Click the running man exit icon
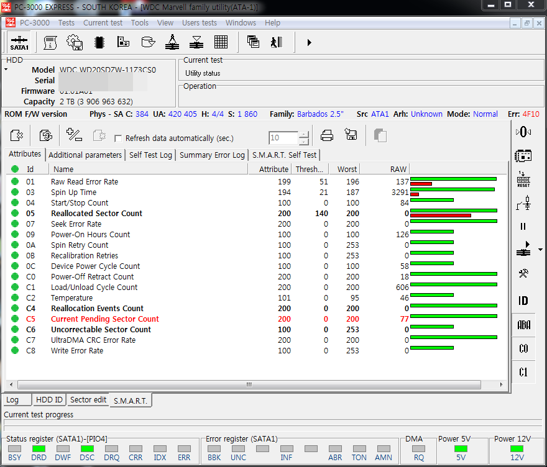Viewport: 547px width, 467px height. click(x=277, y=42)
